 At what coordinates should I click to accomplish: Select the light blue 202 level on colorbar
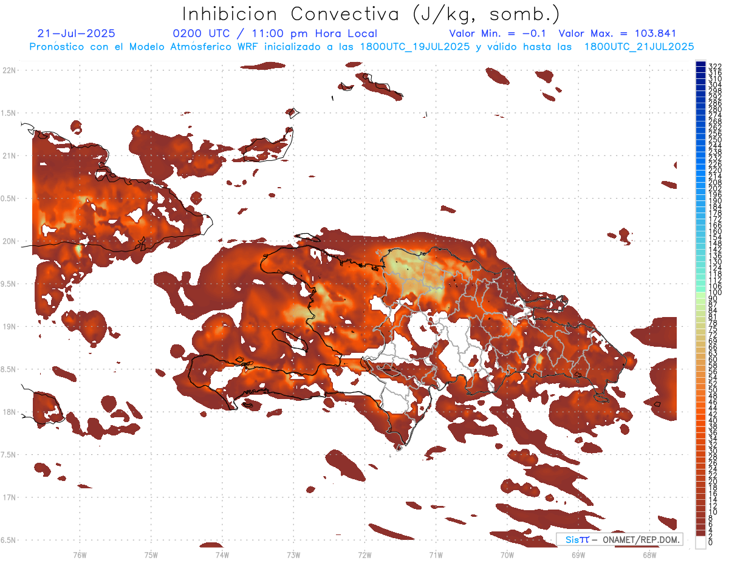[700, 188]
